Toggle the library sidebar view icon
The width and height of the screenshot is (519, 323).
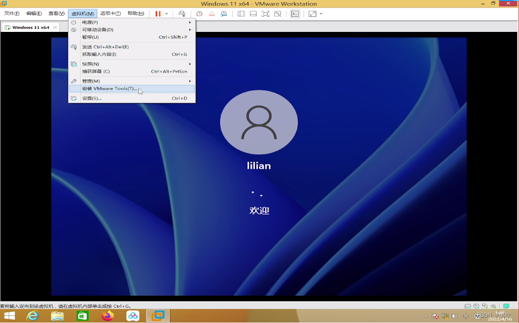(241, 14)
